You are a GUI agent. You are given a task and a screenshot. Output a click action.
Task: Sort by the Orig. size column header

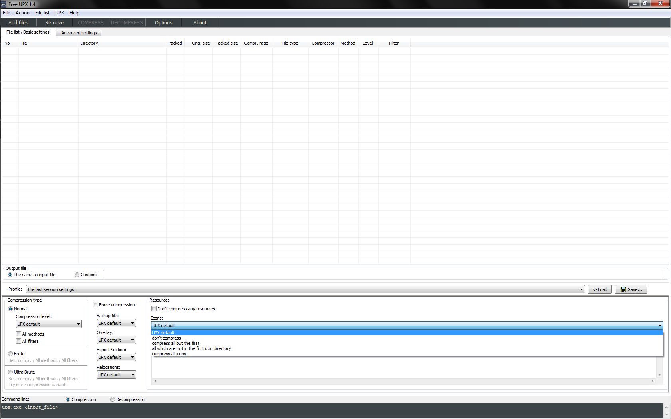199,43
